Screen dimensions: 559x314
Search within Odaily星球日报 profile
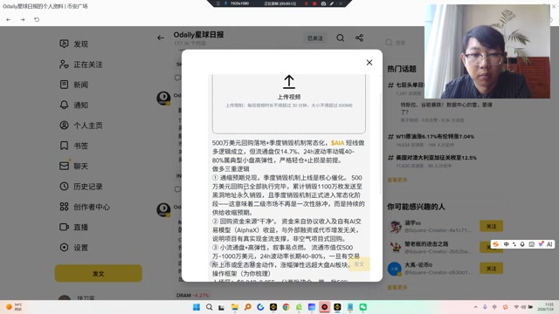pos(340,38)
